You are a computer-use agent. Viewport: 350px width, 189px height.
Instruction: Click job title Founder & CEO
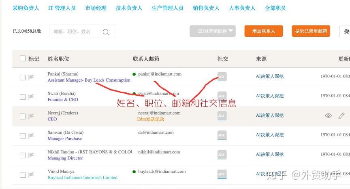[x=63, y=99]
